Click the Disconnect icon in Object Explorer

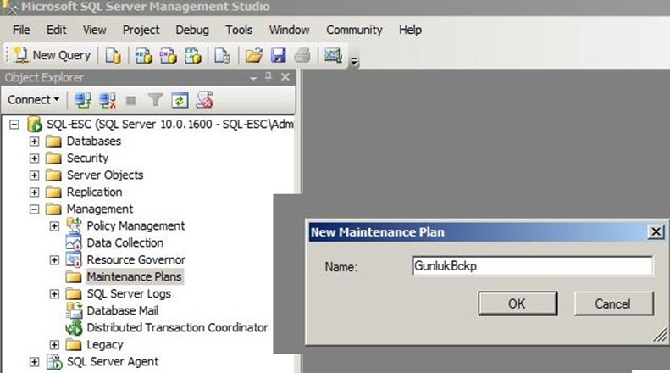(x=107, y=100)
